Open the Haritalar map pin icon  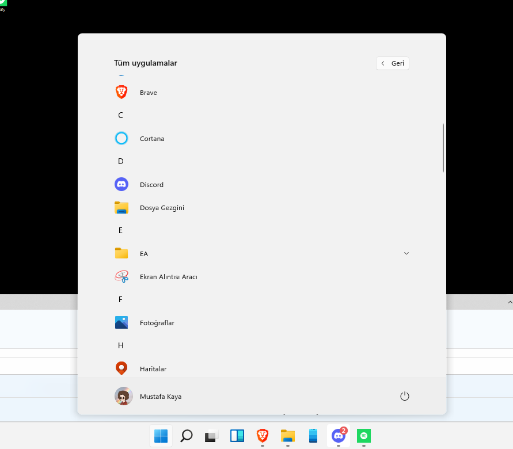tap(121, 368)
